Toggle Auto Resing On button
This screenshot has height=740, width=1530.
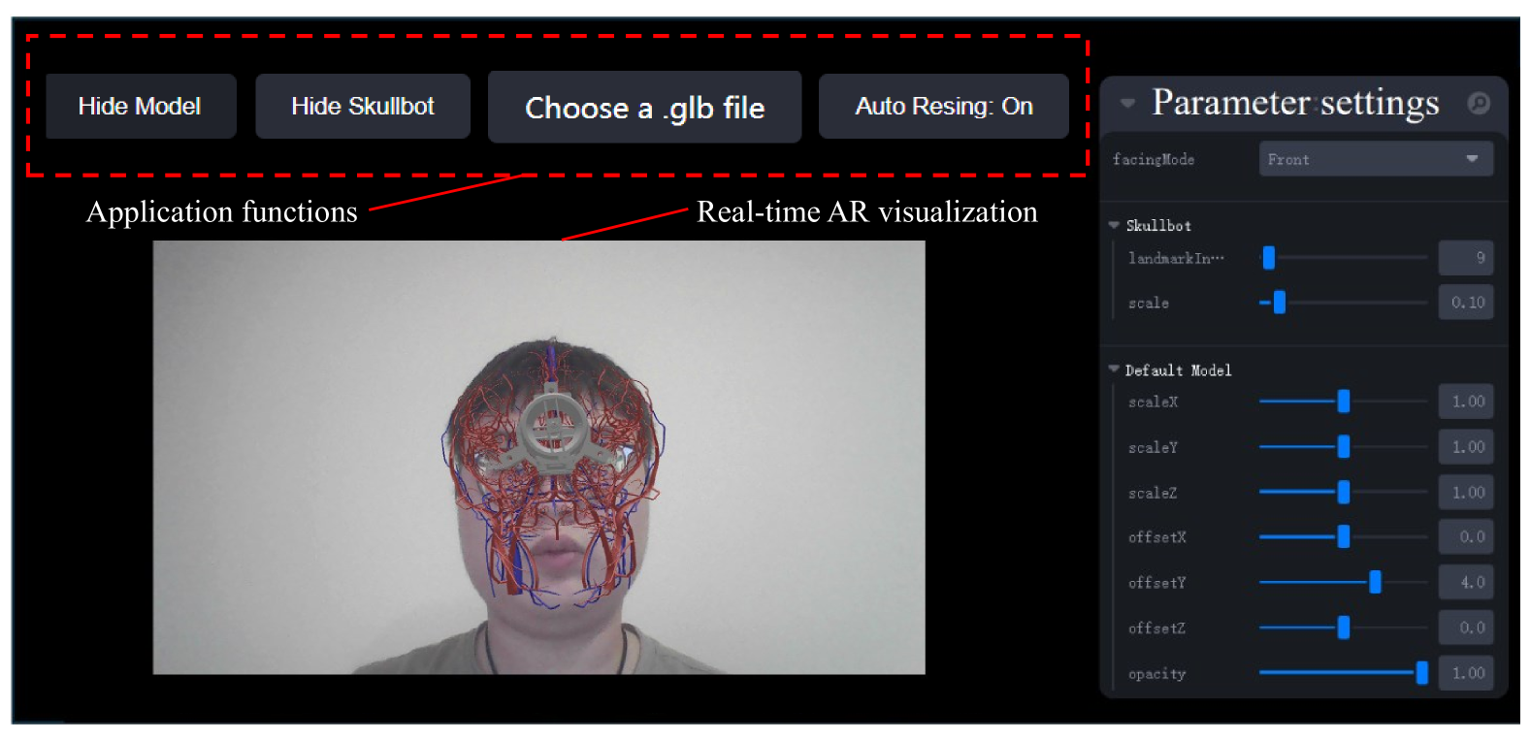[x=943, y=107]
